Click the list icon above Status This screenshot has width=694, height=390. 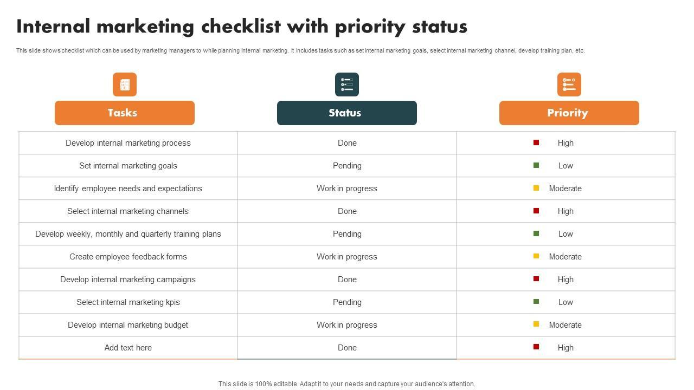point(347,84)
